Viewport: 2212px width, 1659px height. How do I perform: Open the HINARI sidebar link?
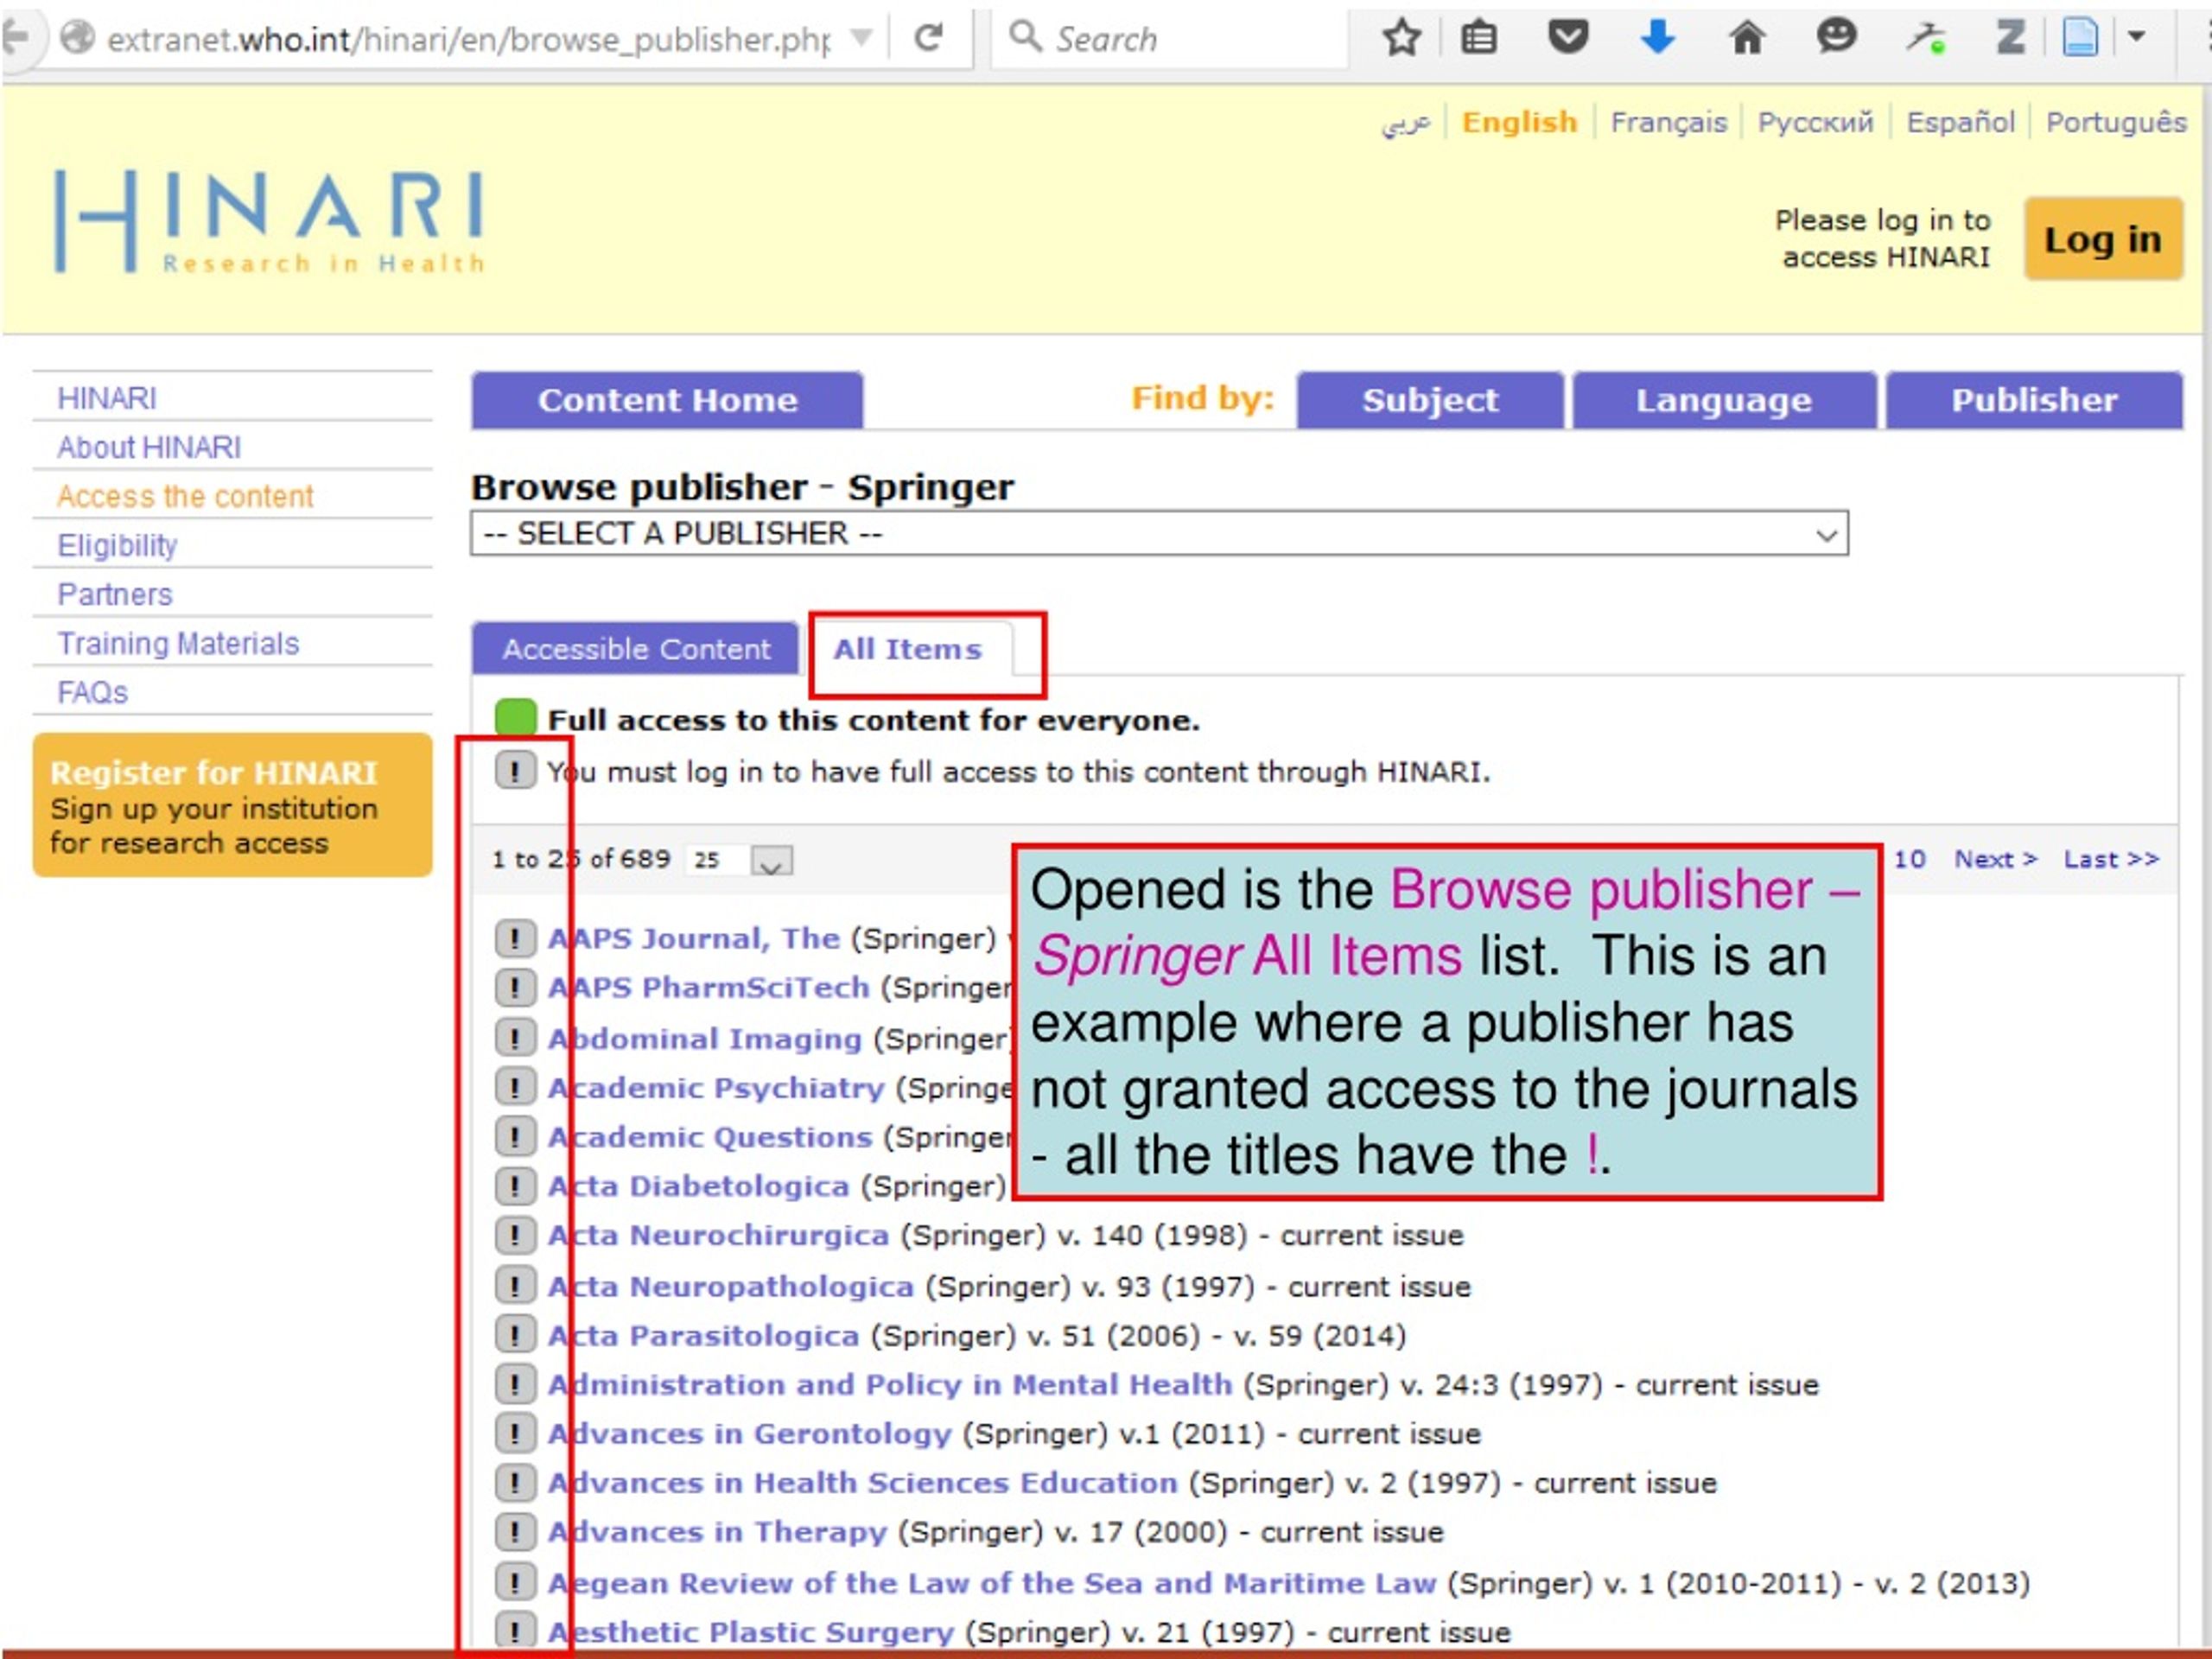(x=107, y=398)
